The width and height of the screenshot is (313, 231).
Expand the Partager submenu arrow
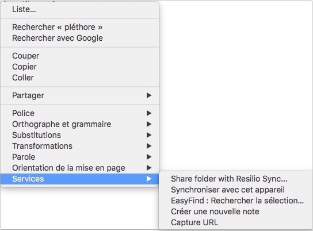pyautogui.click(x=148, y=95)
